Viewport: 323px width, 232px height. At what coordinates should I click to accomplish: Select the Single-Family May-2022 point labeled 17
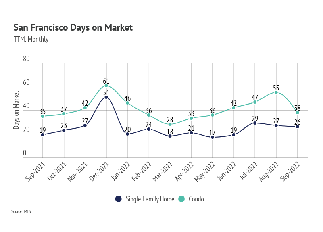click(212, 137)
